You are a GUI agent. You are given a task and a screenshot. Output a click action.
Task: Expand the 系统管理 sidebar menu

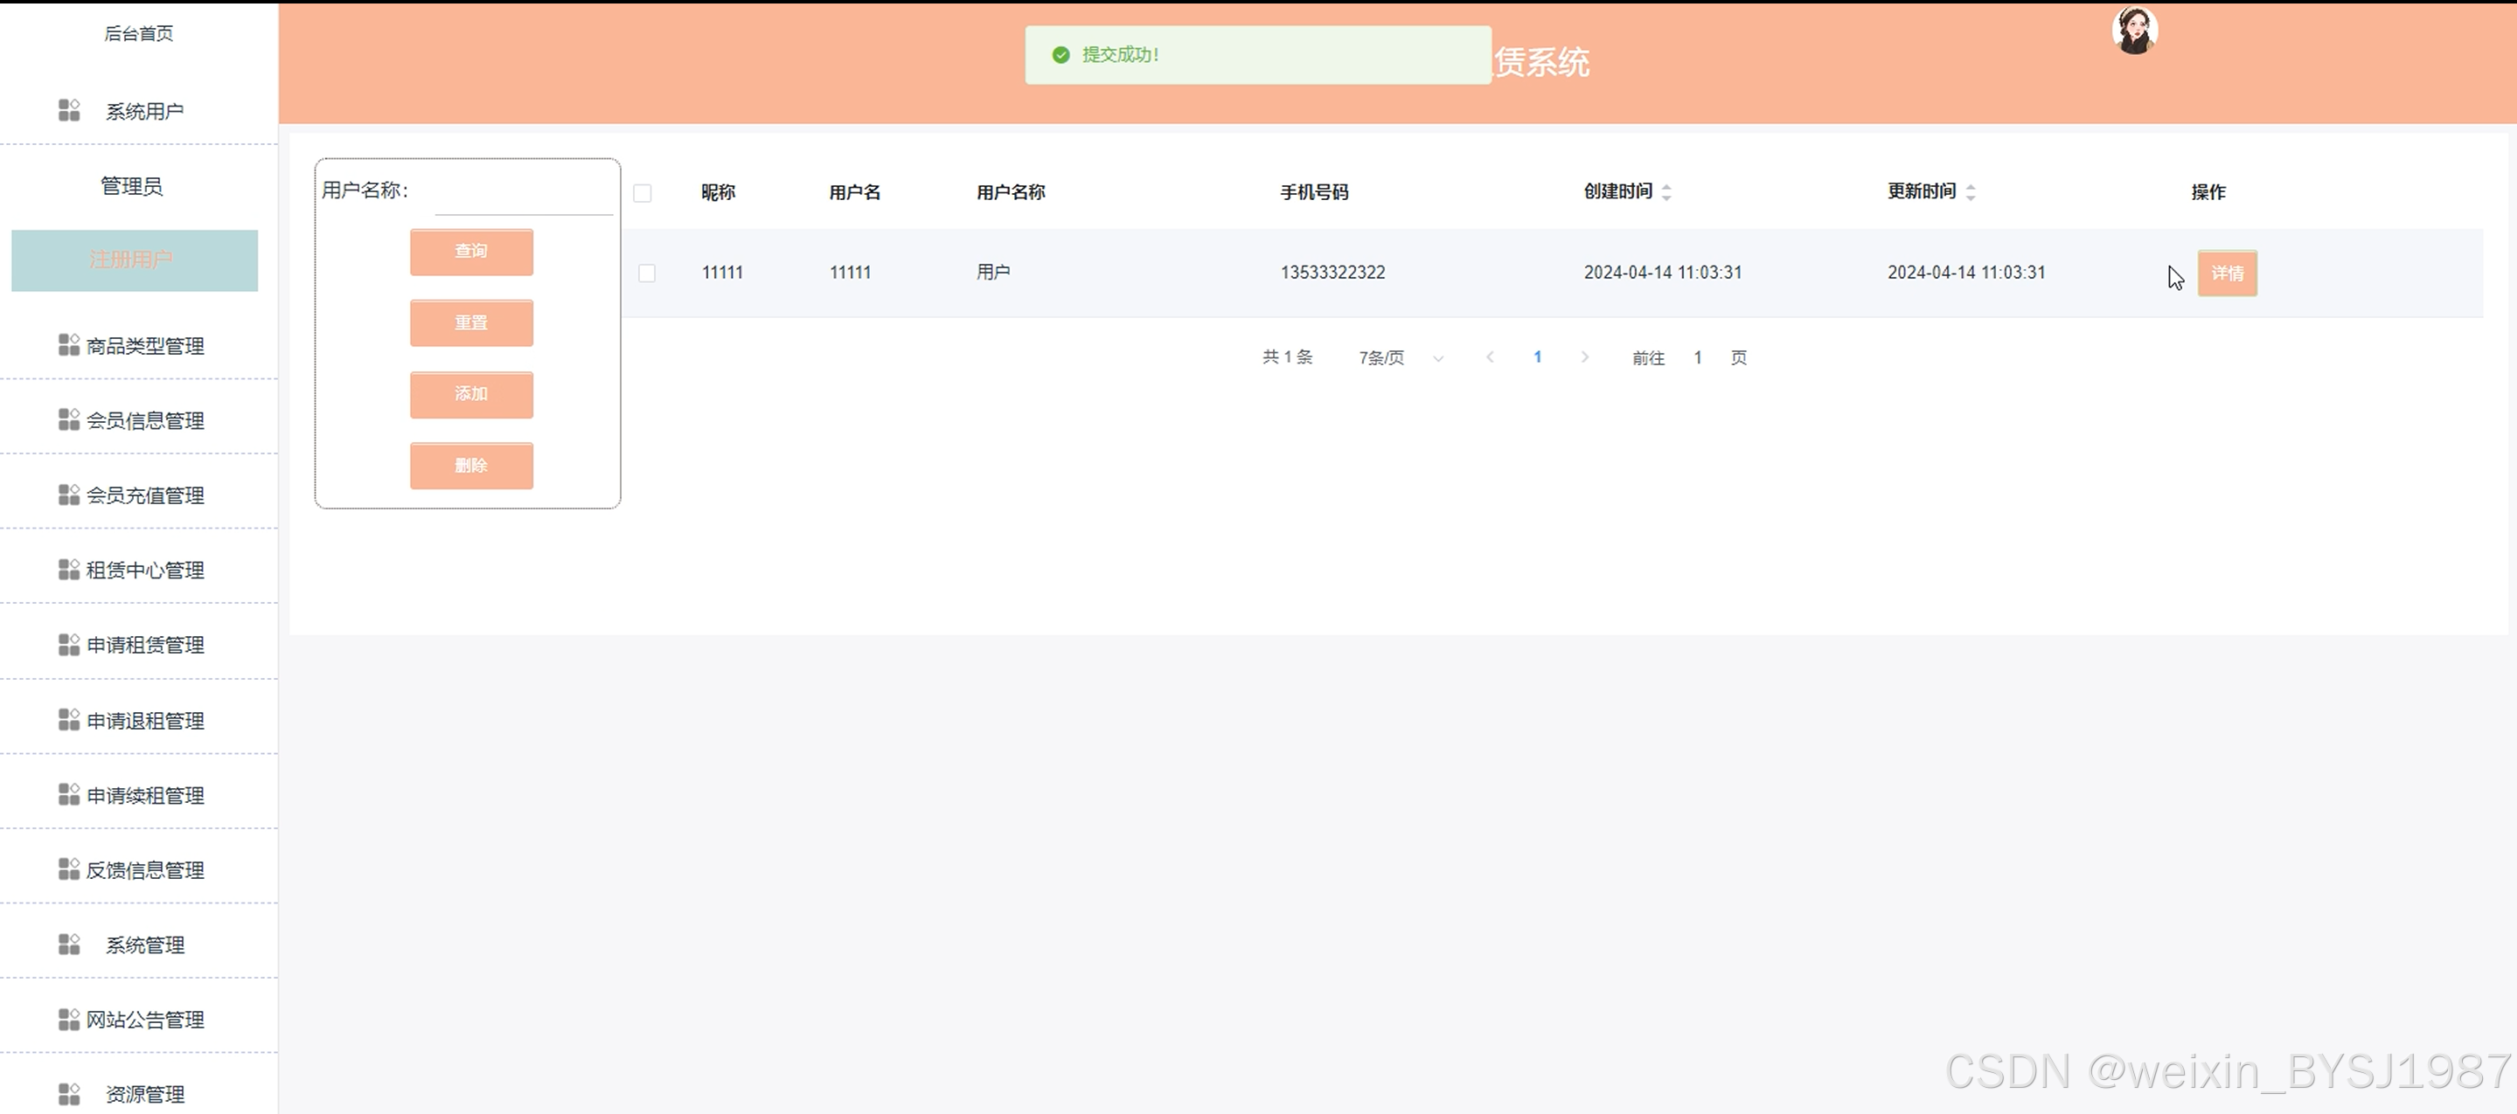click(x=144, y=944)
